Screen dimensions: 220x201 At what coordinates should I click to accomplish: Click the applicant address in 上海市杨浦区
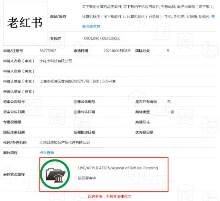click(x=78, y=81)
